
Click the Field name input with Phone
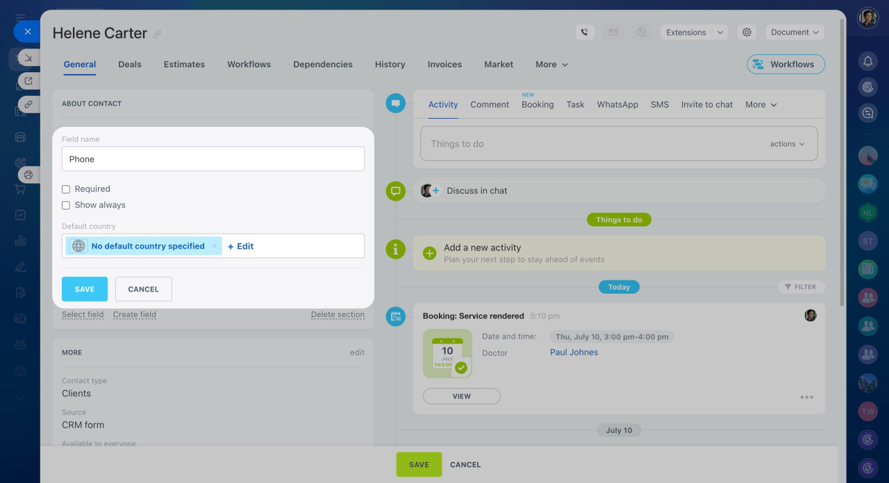pyautogui.click(x=213, y=159)
